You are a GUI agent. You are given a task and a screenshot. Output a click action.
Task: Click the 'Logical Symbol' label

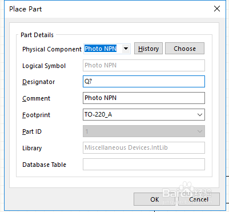pyautogui.click(x=44, y=66)
